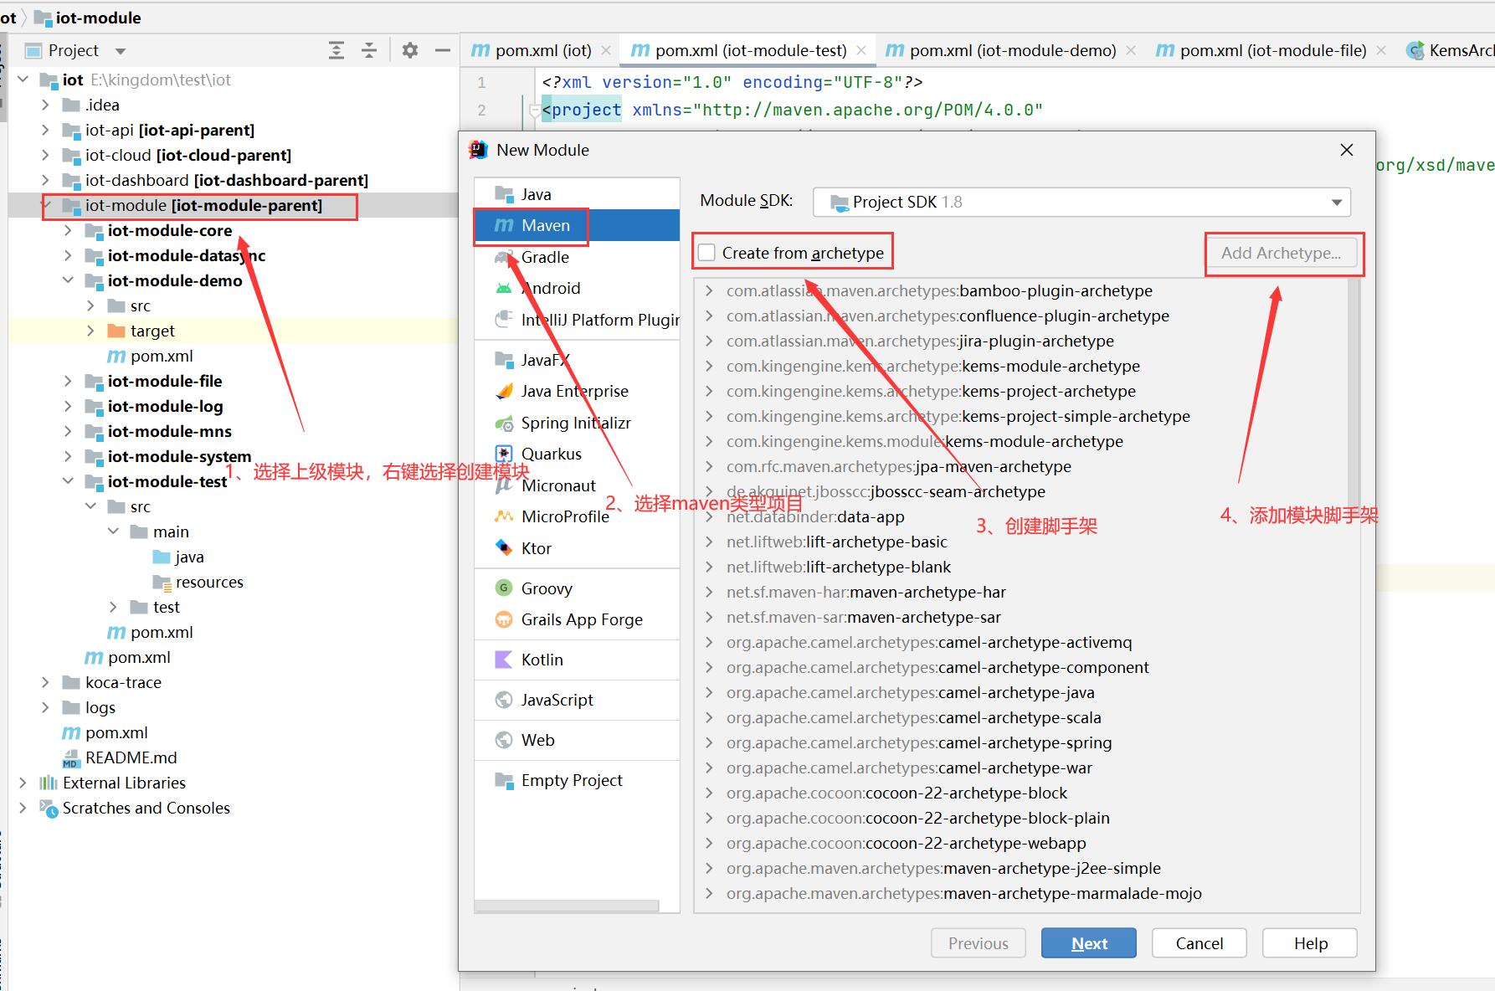This screenshot has width=1495, height=991.
Task: Select lift-archetype-basic entry
Action: pos(836,542)
